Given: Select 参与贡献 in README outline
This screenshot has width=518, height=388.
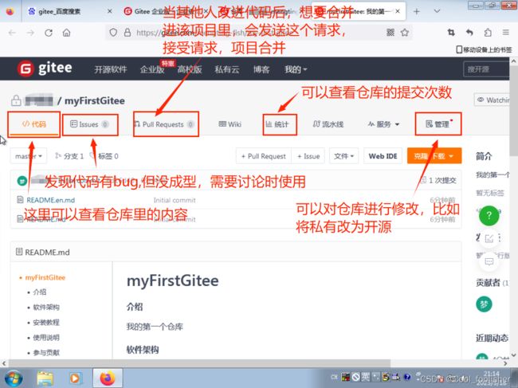Looking at the screenshot, I should [46, 353].
